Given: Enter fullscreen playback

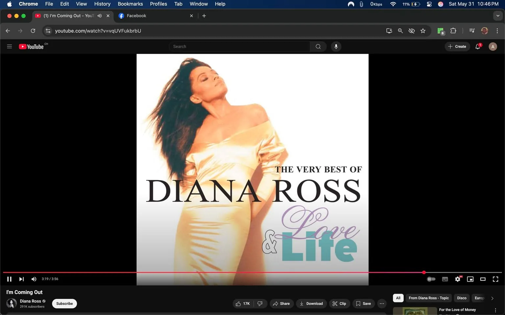Looking at the screenshot, I should [495, 279].
